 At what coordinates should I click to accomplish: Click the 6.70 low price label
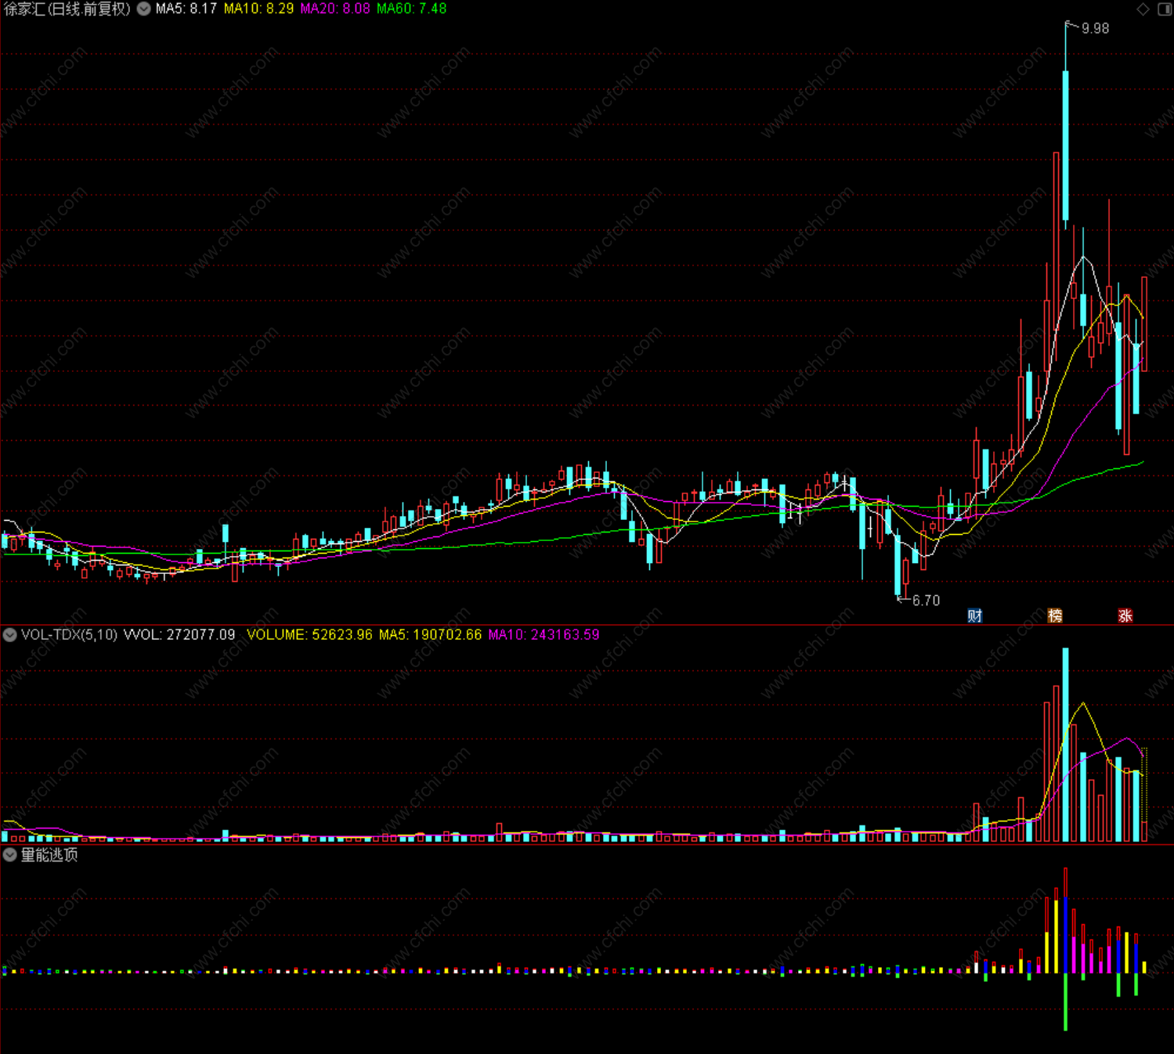[x=926, y=601]
